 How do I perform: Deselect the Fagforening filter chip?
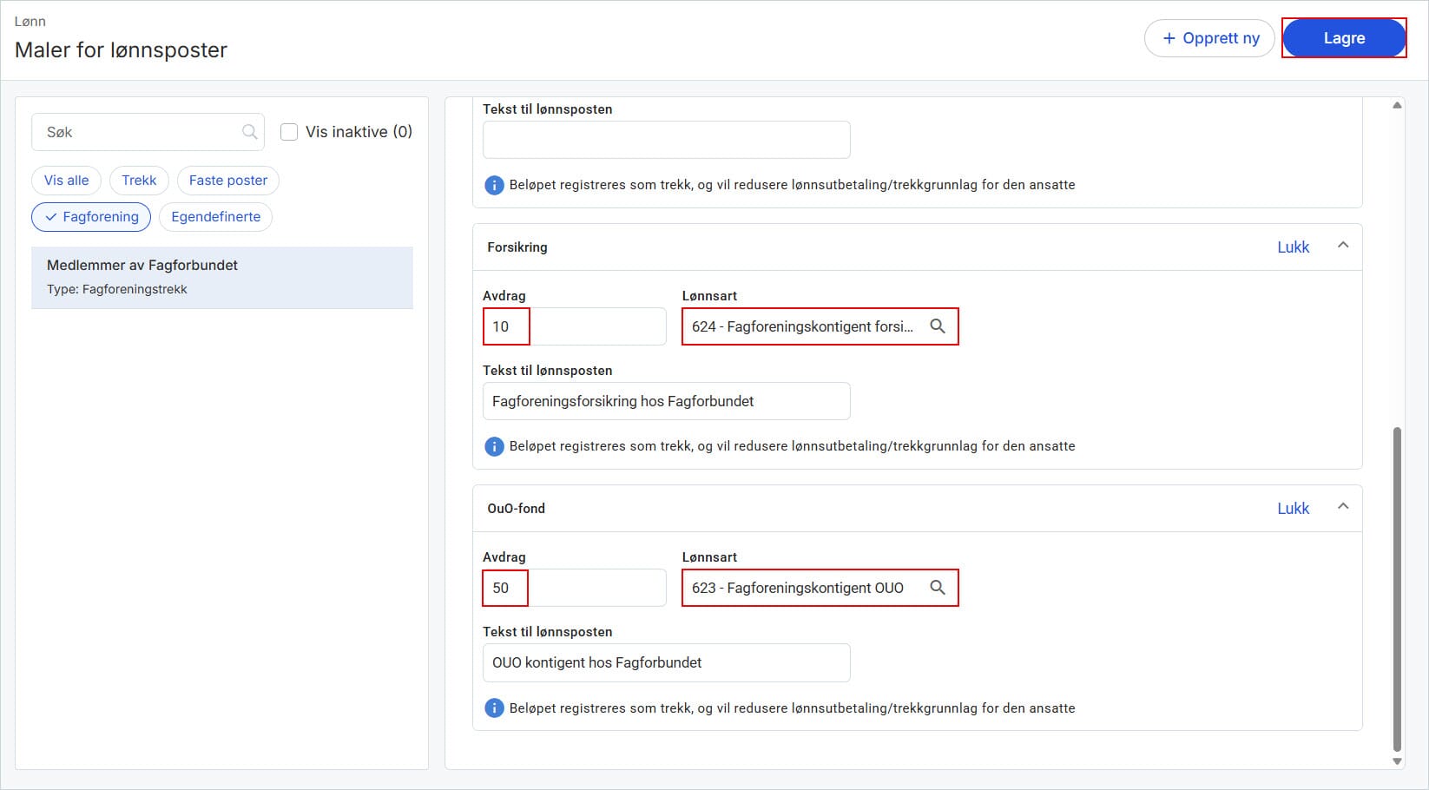(91, 217)
